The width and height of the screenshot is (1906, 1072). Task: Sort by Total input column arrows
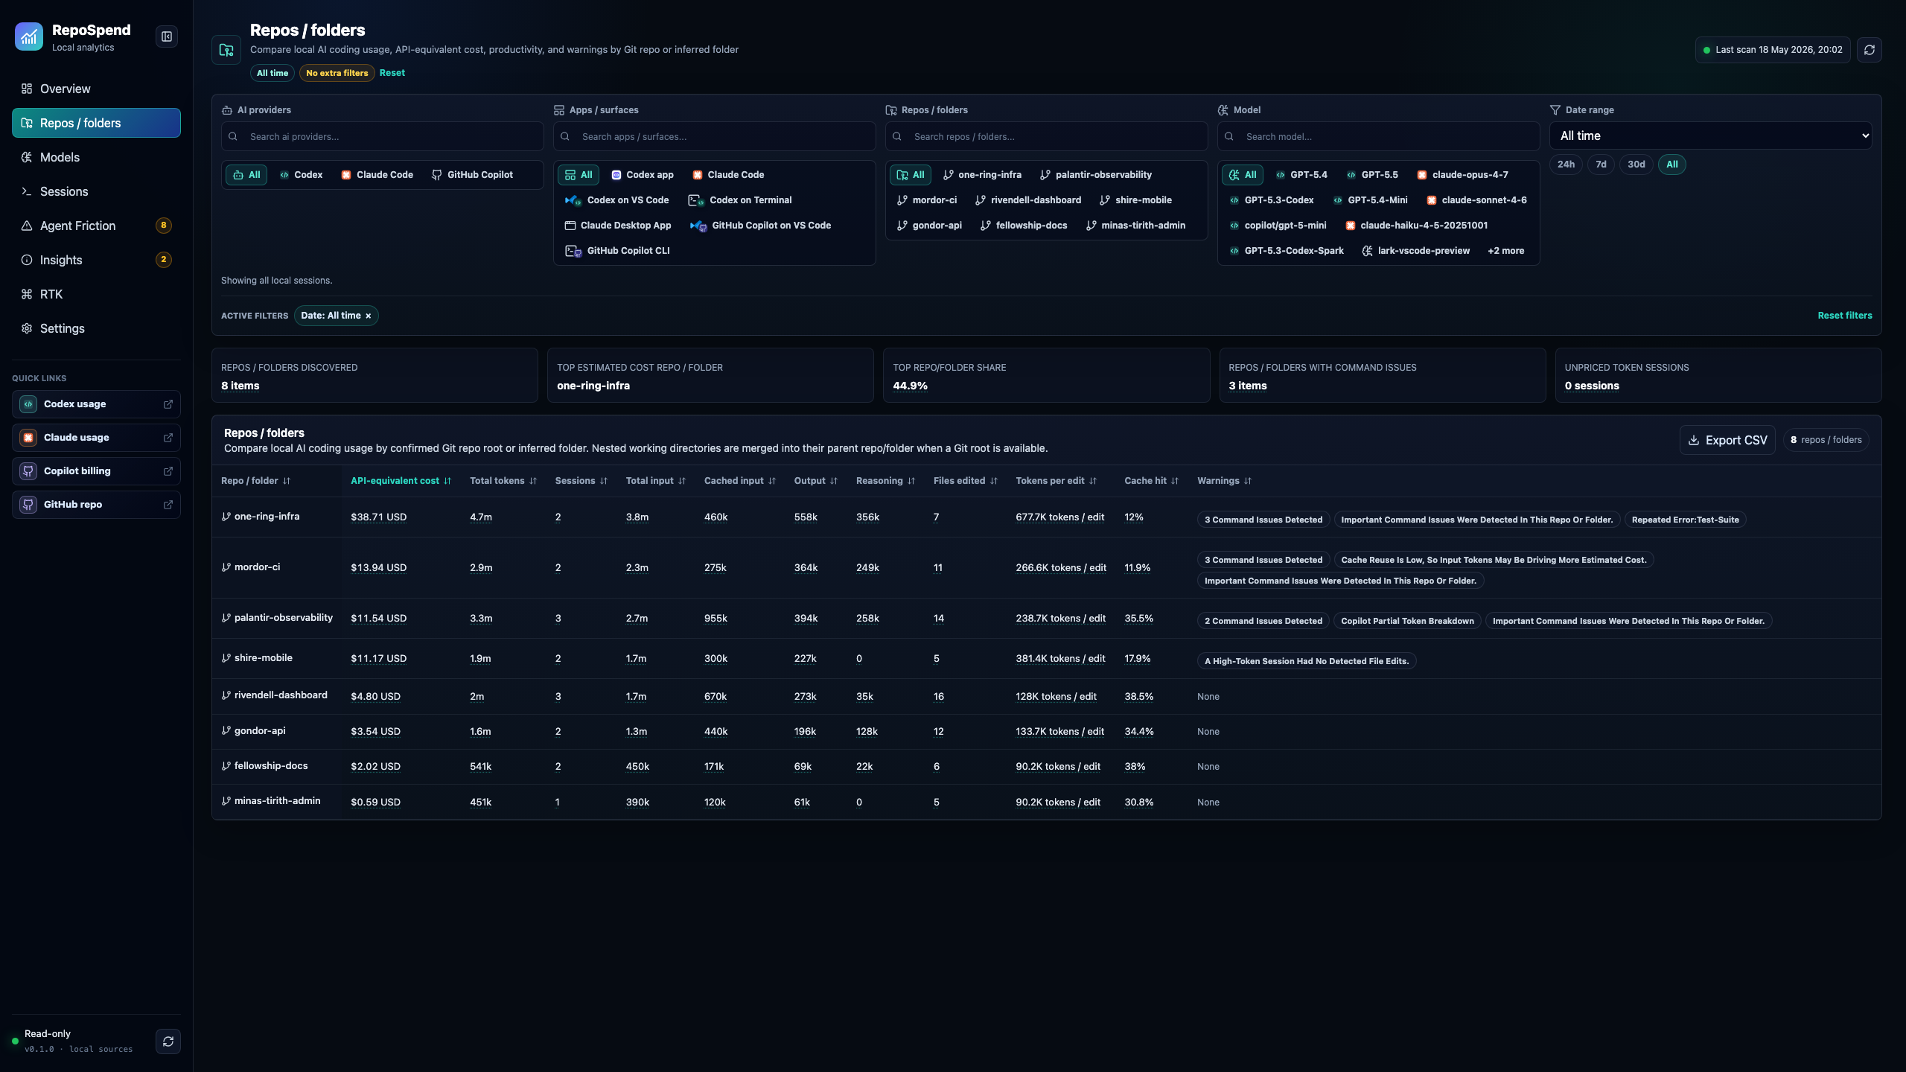682,481
